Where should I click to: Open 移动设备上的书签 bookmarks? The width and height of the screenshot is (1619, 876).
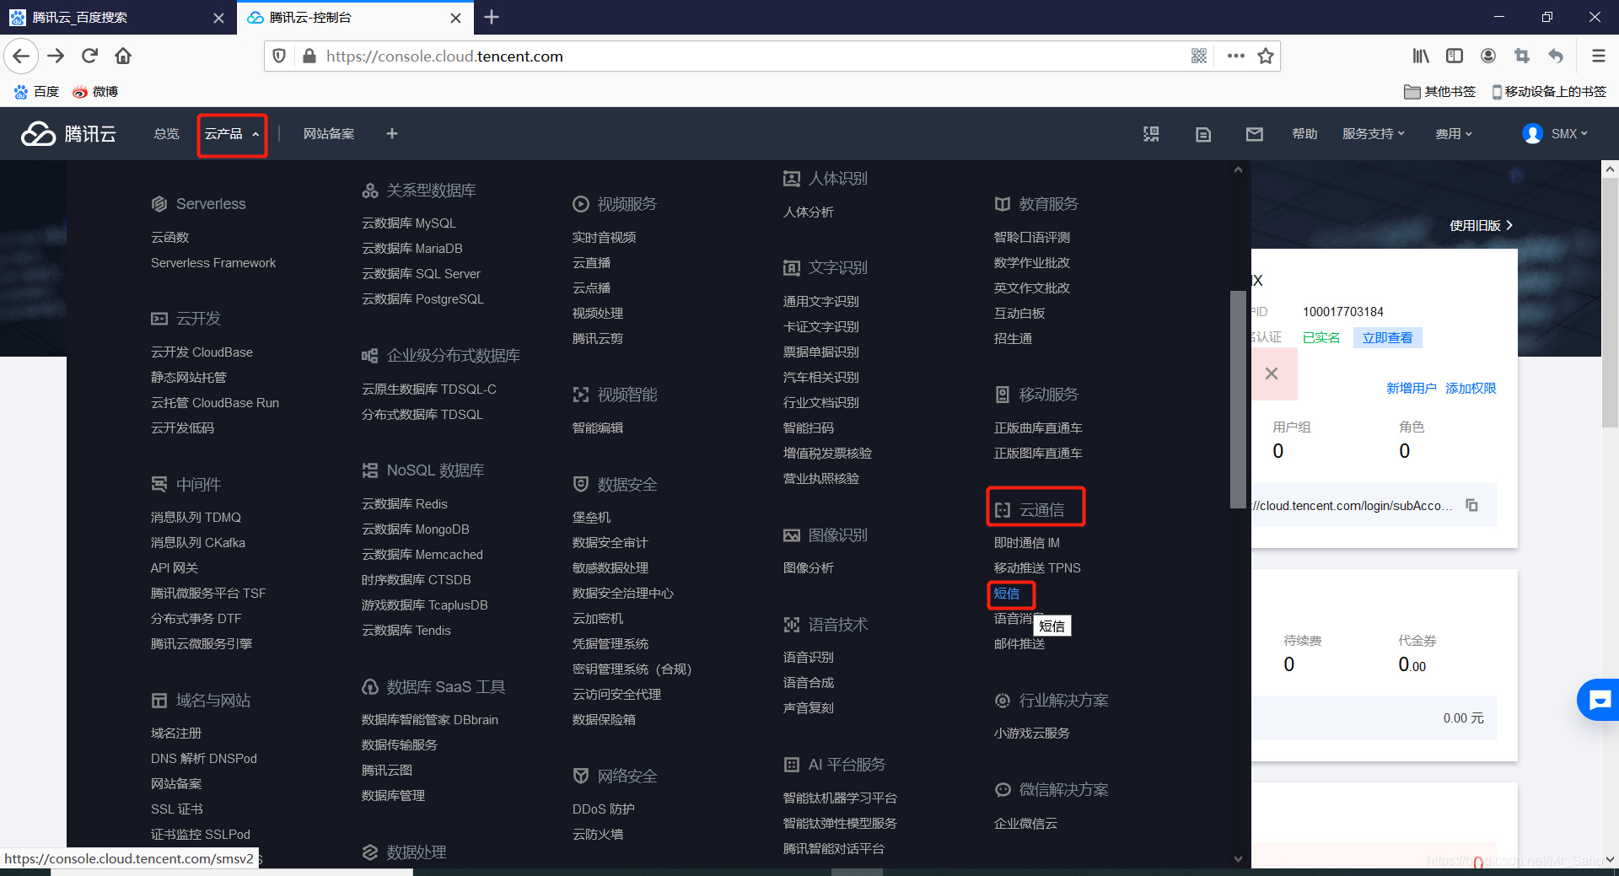(x=1549, y=92)
